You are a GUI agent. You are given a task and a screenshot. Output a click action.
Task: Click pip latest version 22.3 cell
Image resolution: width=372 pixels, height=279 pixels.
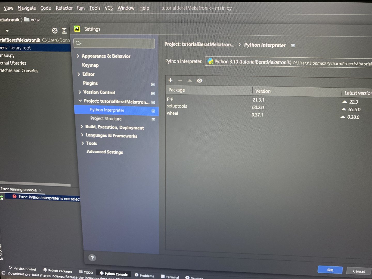click(x=353, y=102)
